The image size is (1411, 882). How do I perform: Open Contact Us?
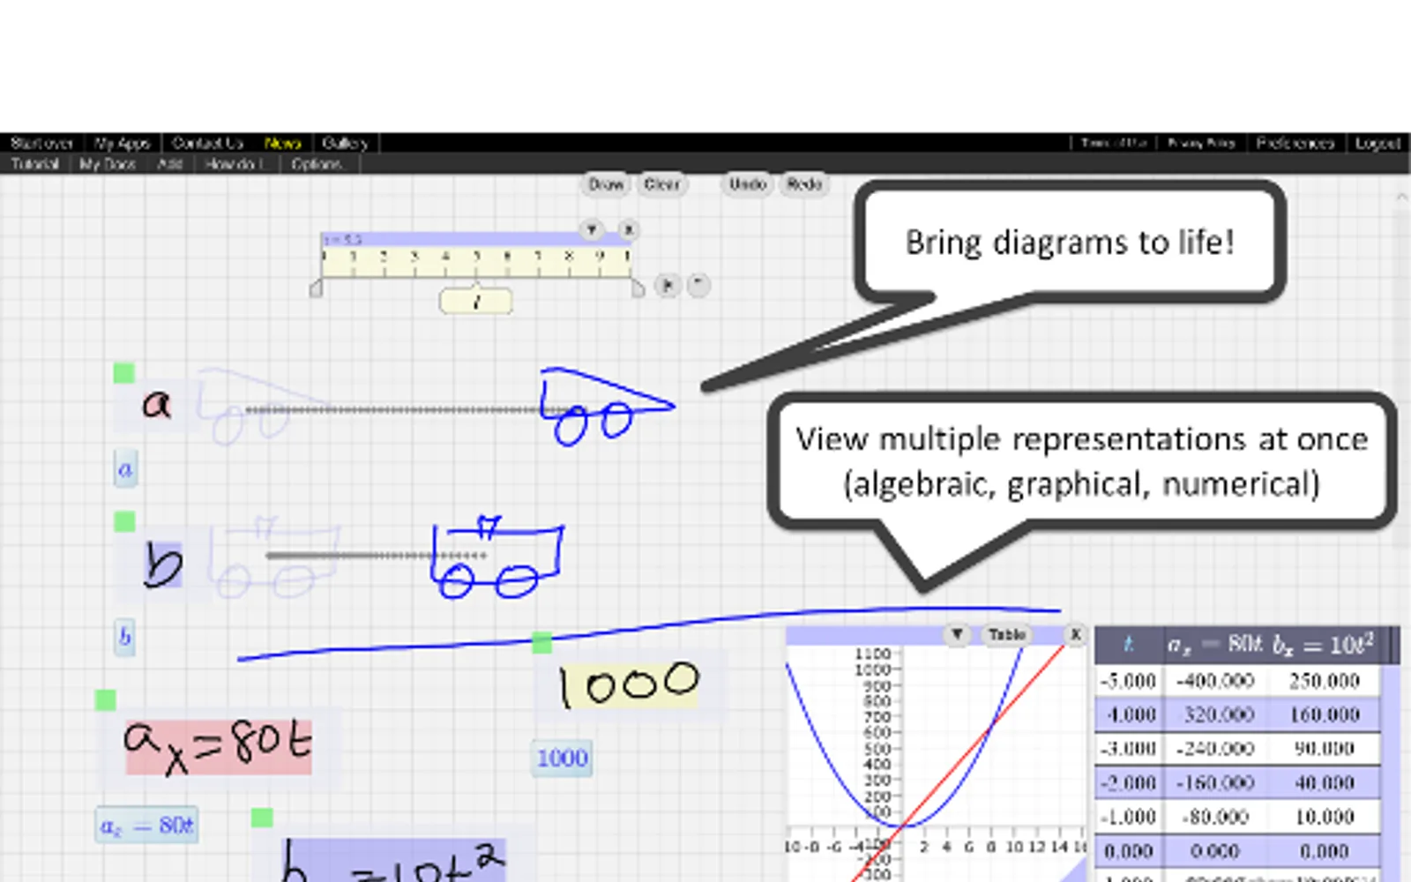click(207, 143)
